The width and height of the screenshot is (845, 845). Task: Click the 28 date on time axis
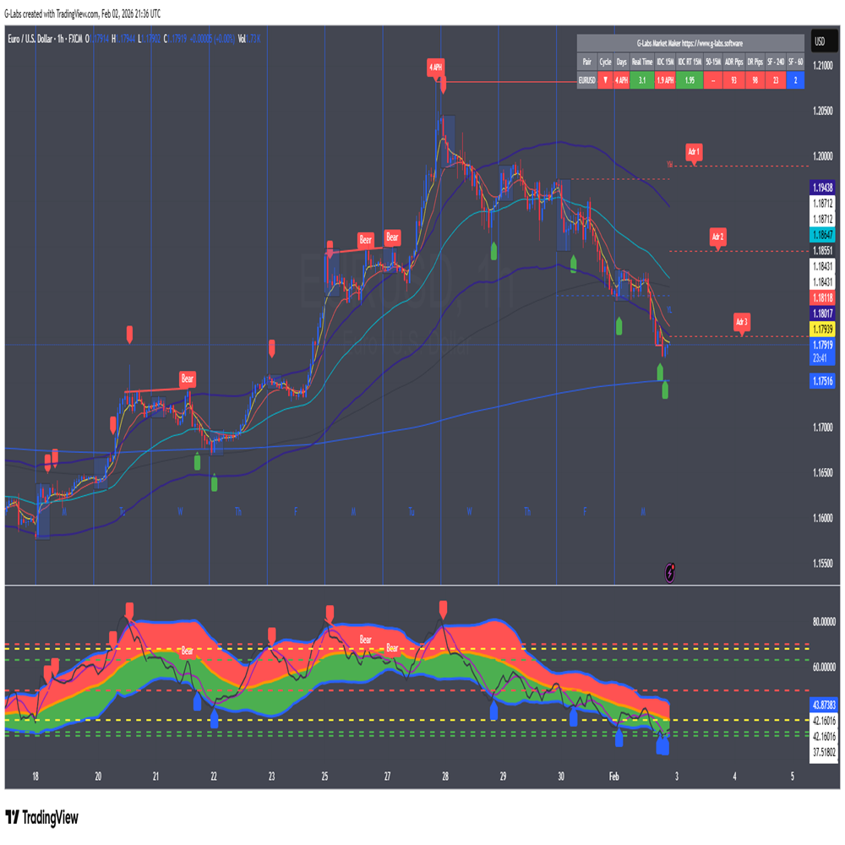click(x=444, y=775)
